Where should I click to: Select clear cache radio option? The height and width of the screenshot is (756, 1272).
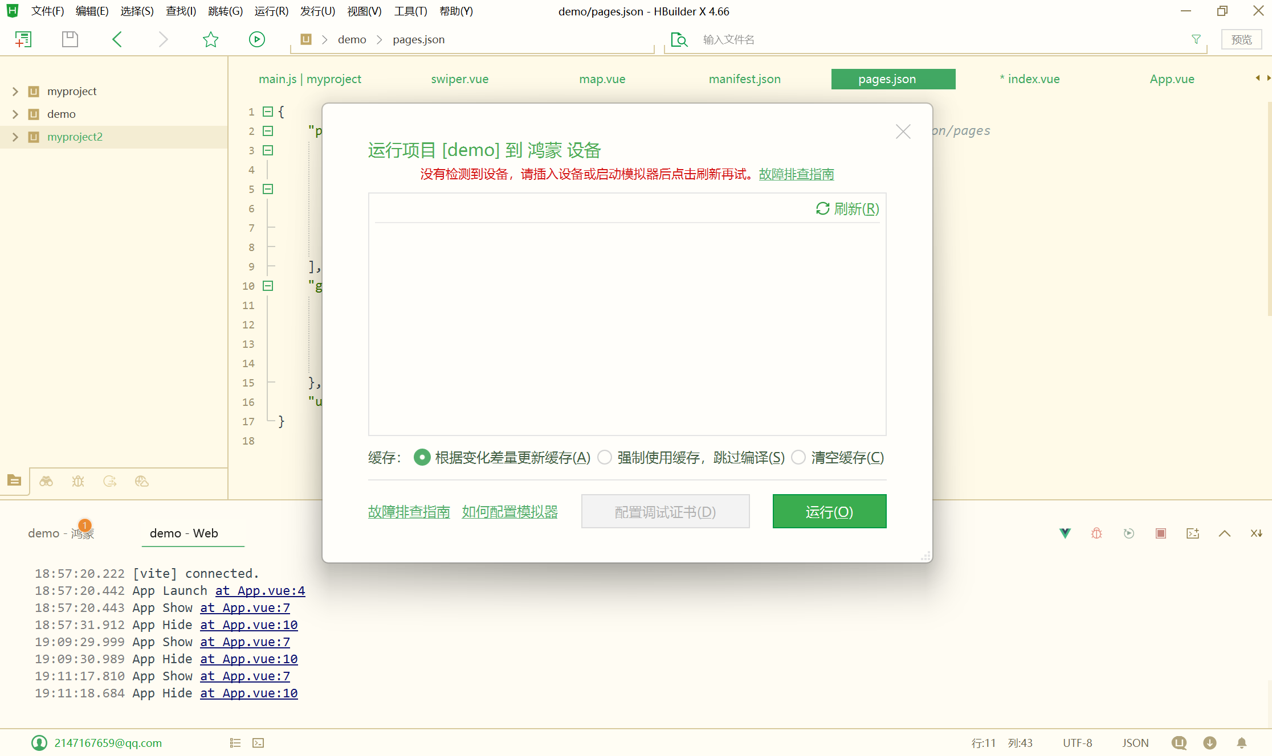(x=798, y=457)
